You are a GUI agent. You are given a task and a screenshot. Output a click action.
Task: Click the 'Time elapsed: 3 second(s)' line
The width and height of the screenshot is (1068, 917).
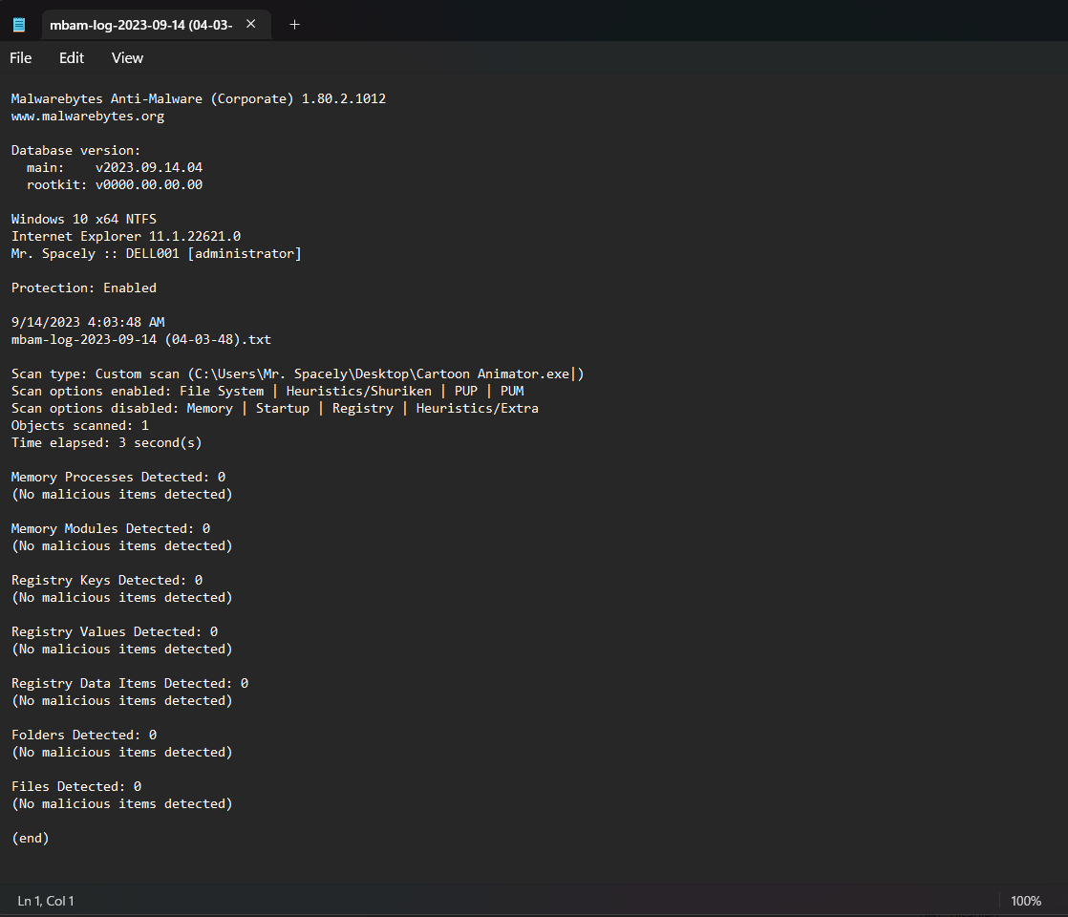point(106,443)
